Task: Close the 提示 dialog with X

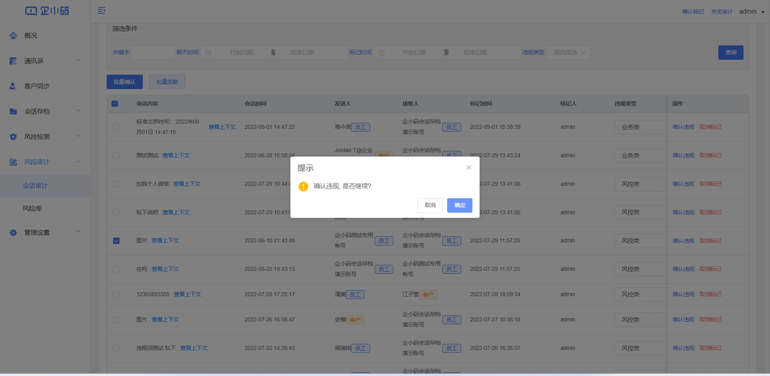Action: tap(469, 167)
